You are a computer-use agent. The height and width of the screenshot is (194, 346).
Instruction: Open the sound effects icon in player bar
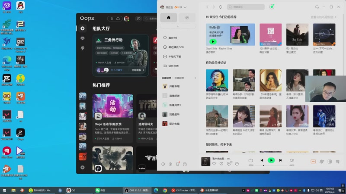[322, 162]
